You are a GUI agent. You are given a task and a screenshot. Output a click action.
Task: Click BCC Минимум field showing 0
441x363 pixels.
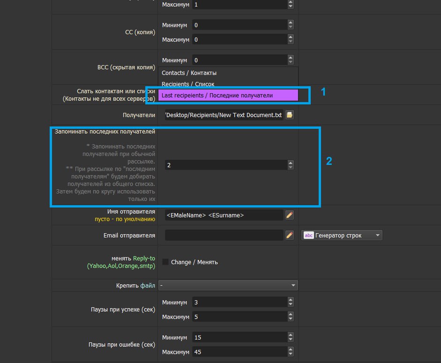pos(239,60)
